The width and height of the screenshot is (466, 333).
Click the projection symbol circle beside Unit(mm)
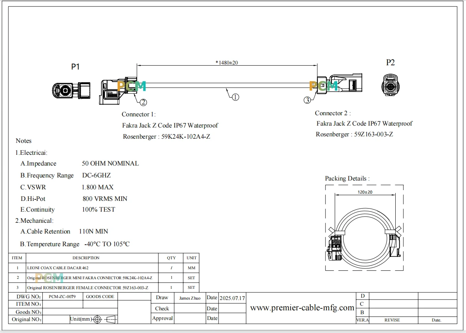click(x=97, y=319)
